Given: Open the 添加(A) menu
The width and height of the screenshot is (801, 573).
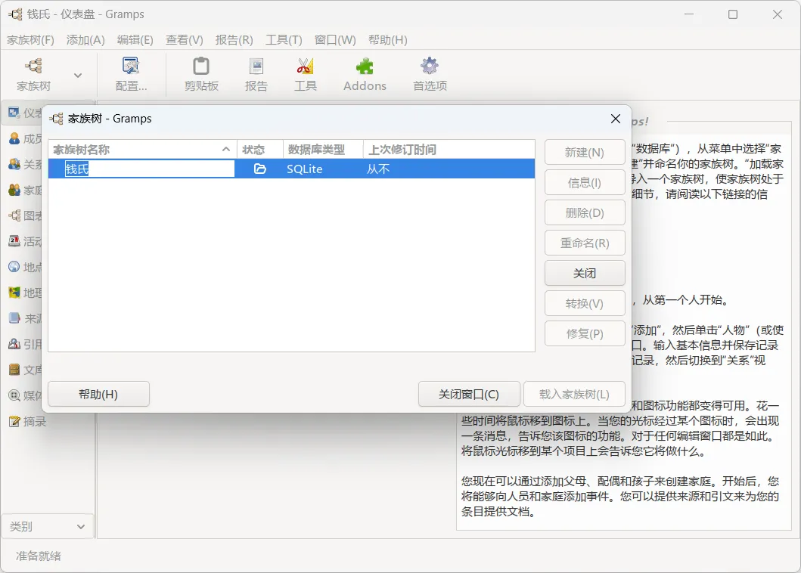Looking at the screenshot, I should (85, 40).
